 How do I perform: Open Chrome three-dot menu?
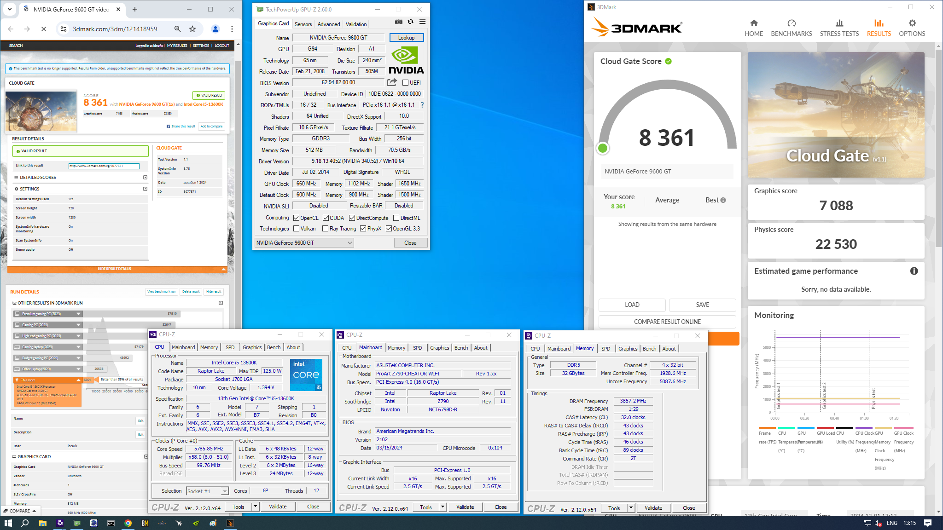232,29
